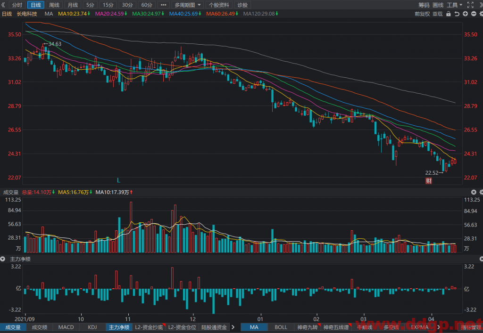This screenshot has height=333, width=483.
Task: Toggle 前复权 price adjustment
Action: click(422, 14)
